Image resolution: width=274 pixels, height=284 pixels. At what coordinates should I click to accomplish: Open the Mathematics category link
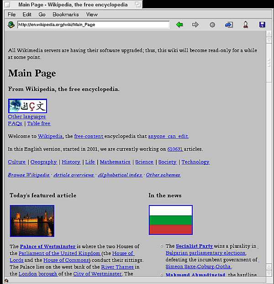point(115,162)
